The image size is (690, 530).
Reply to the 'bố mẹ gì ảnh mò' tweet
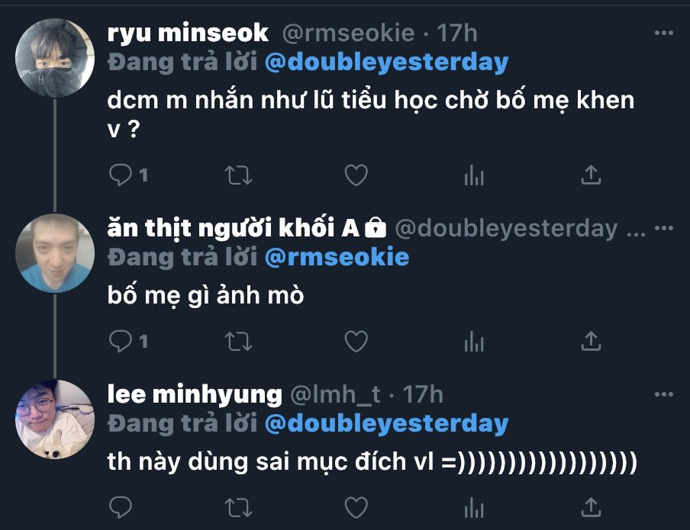(x=121, y=341)
